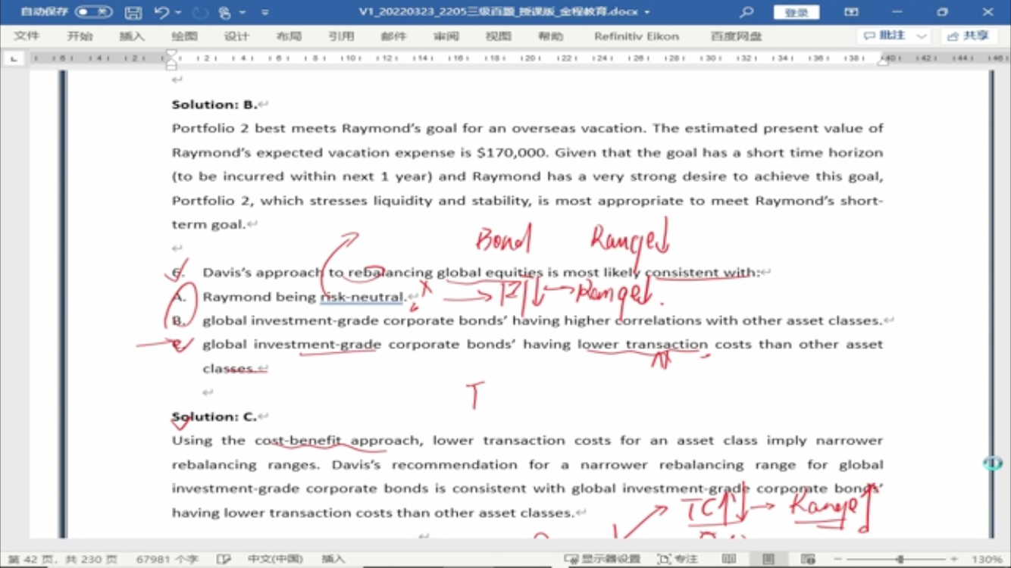Click the ribbon display options icon

tap(851, 12)
